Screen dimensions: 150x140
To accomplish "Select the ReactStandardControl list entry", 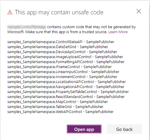I will coord(66,97).
